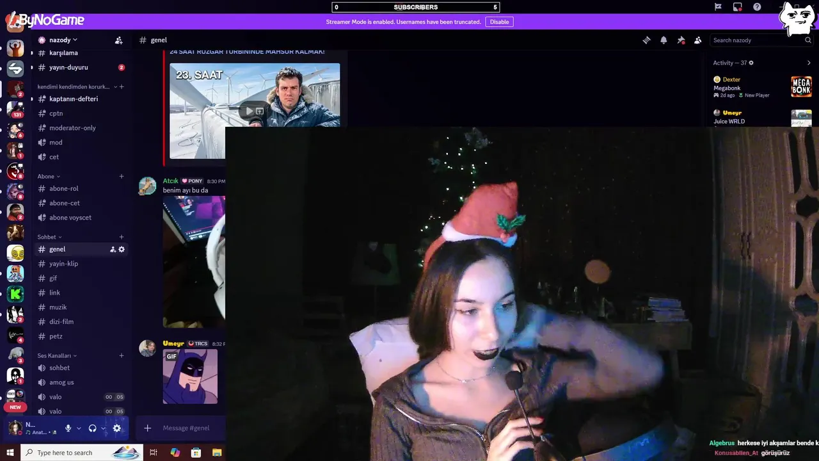The height and width of the screenshot is (461, 819).
Task: Open notification settings bell icon
Action: coord(664,40)
